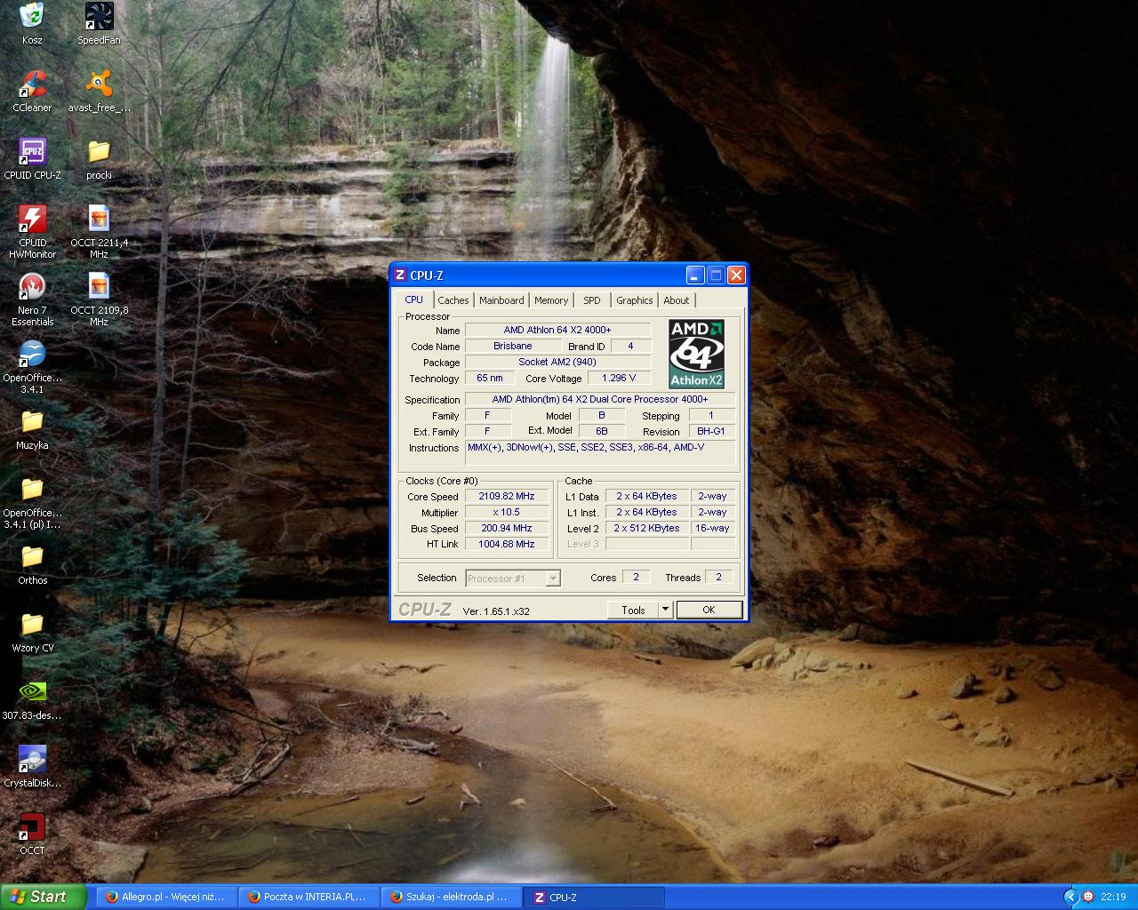
Task: Click the CPU-Z taskbar button
Action: [x=594, y=898]
